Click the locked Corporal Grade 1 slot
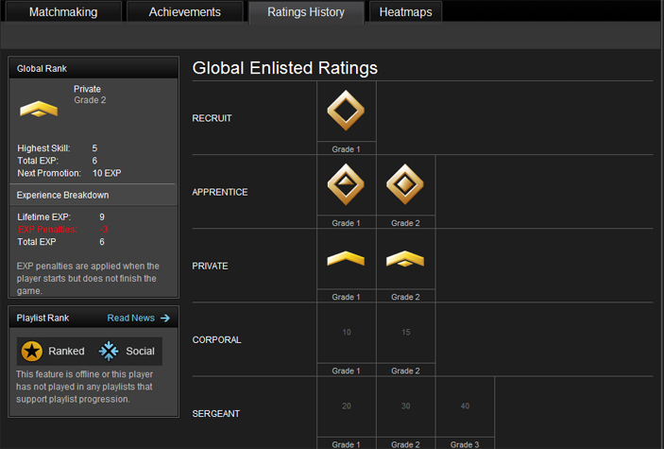The width and height of the screenshot is (664, 449). (x=347, y=333)
